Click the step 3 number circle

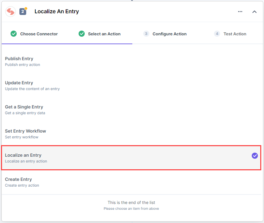pyautogui.click(x=146, y=34)
